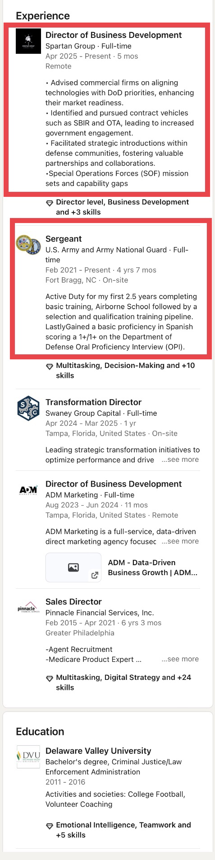Open Pinnacle Financial Services logo
The height and width of the screenshot is (860, 215).
pyautogui.click(x=28, y=608)
